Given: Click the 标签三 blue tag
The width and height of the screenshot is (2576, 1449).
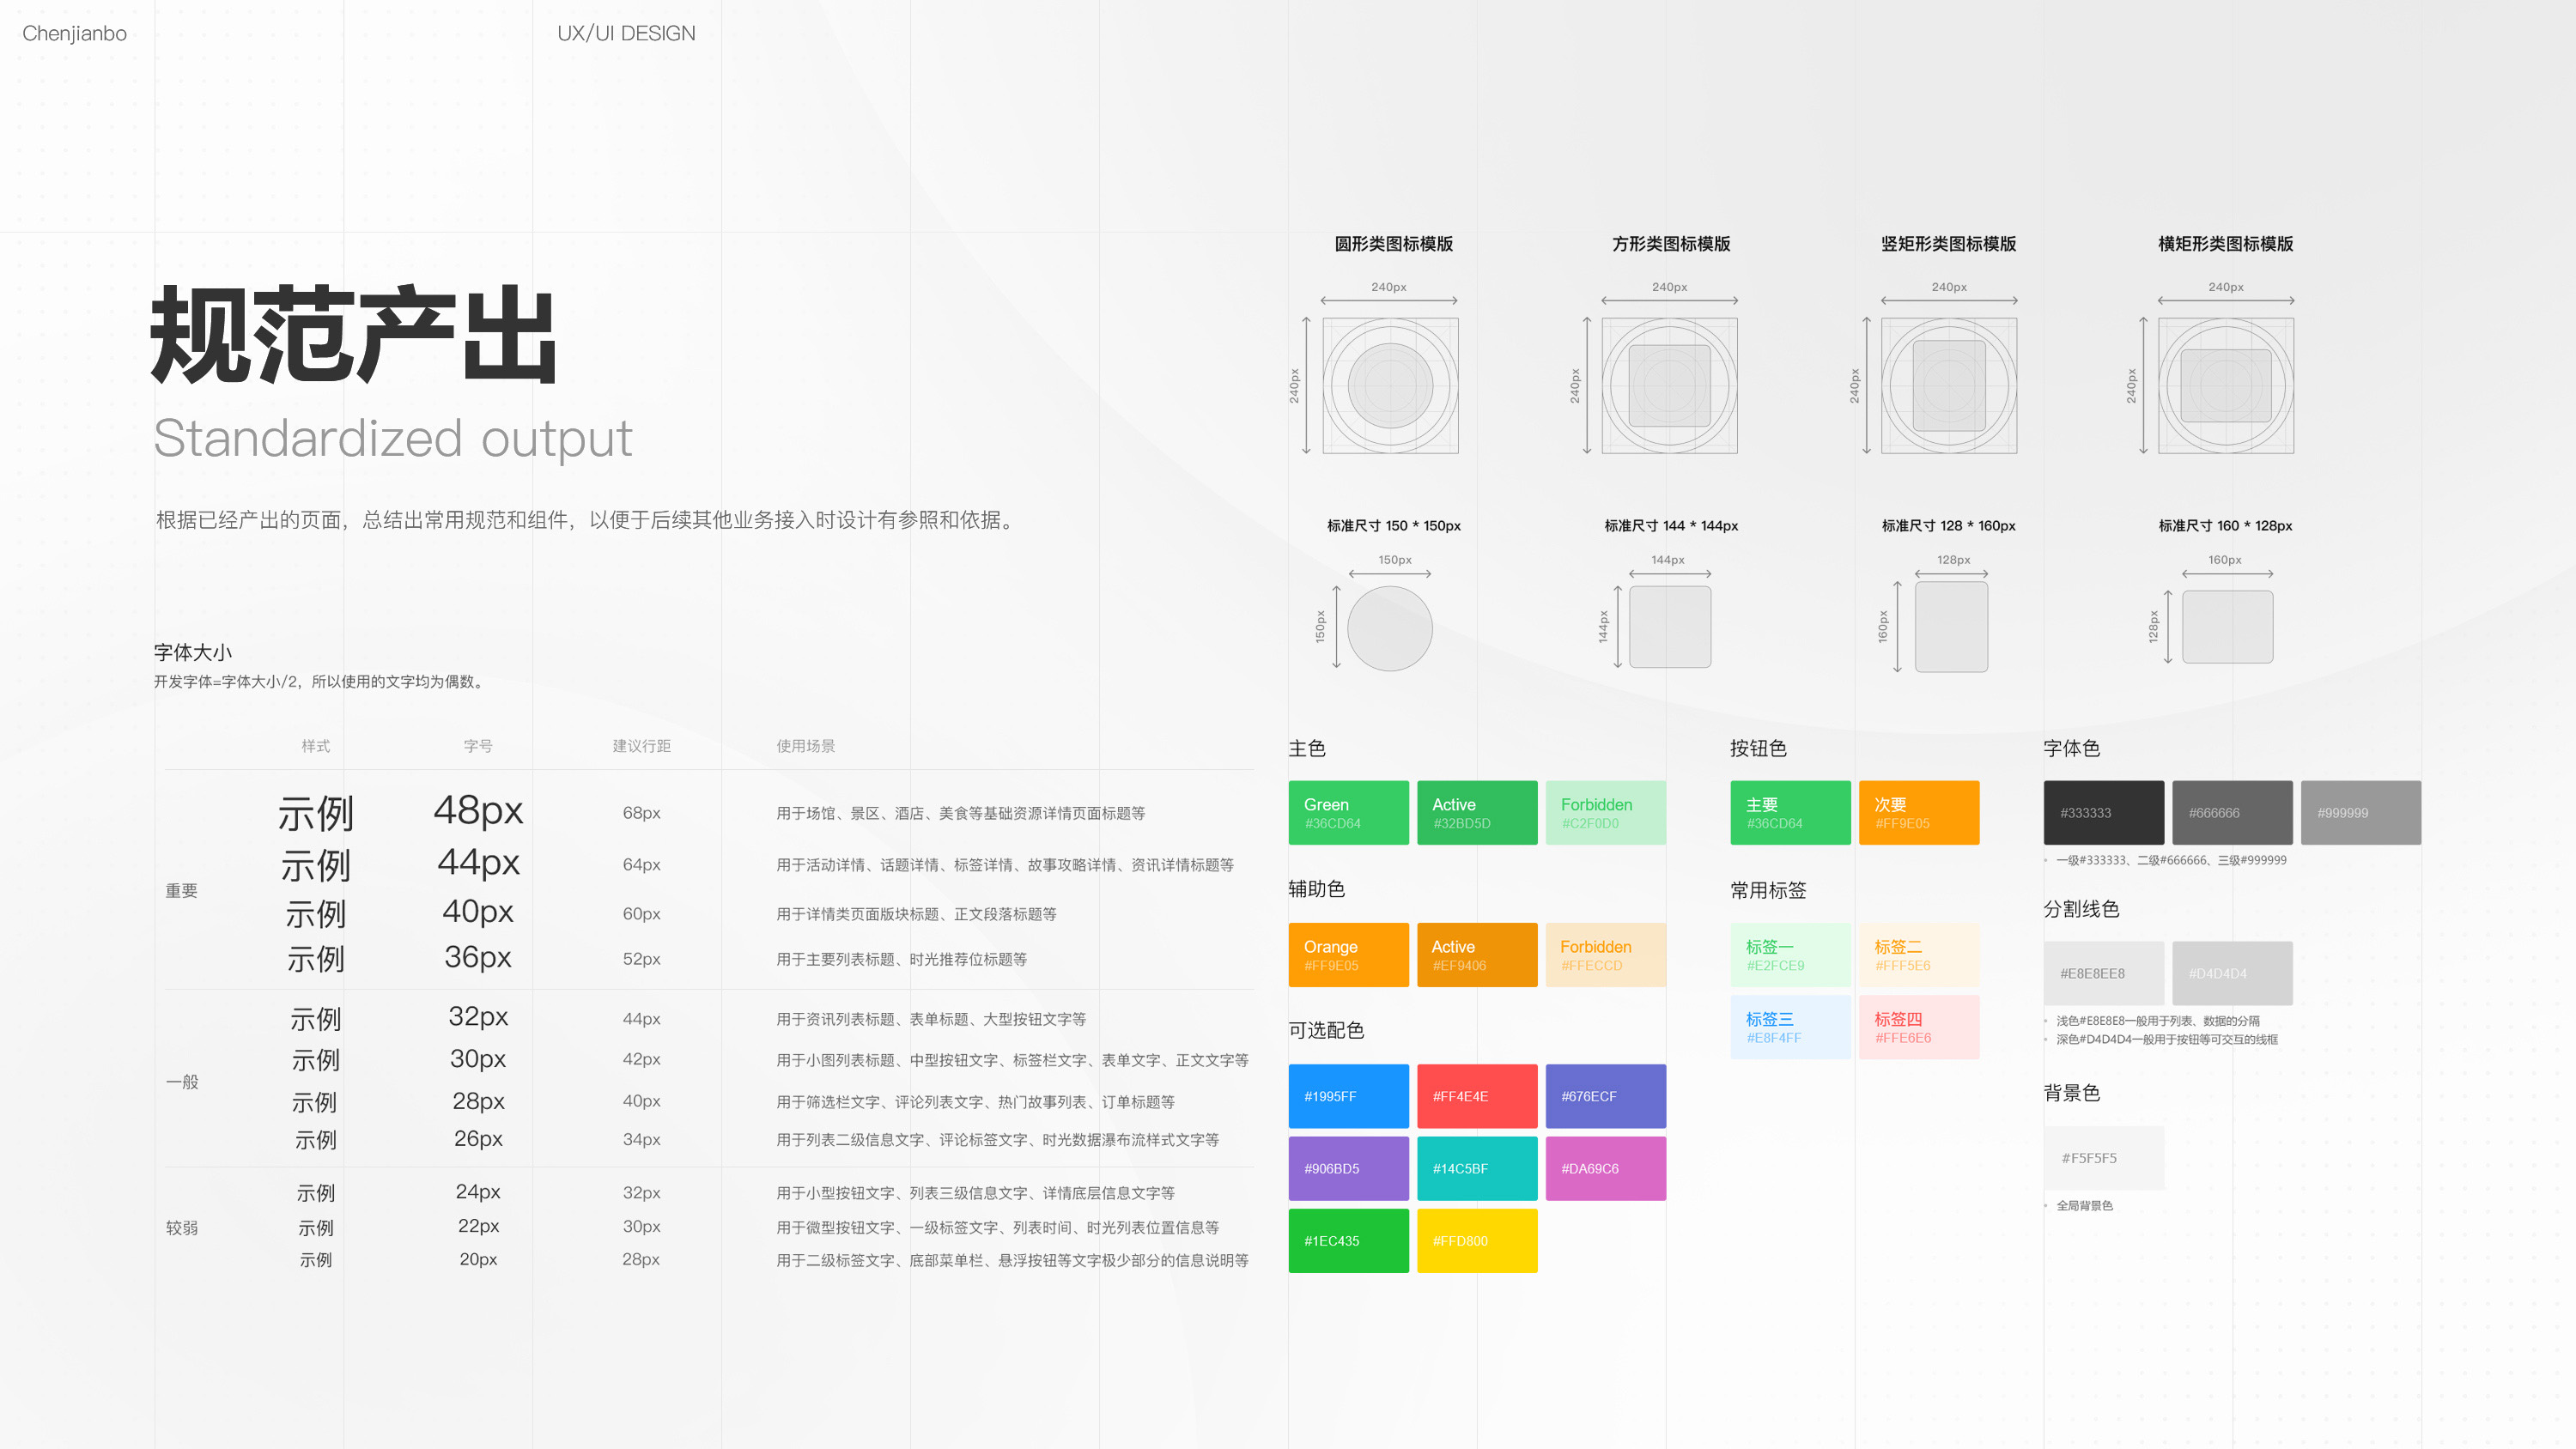Looking at the screenshot, I should 1790,1027.
